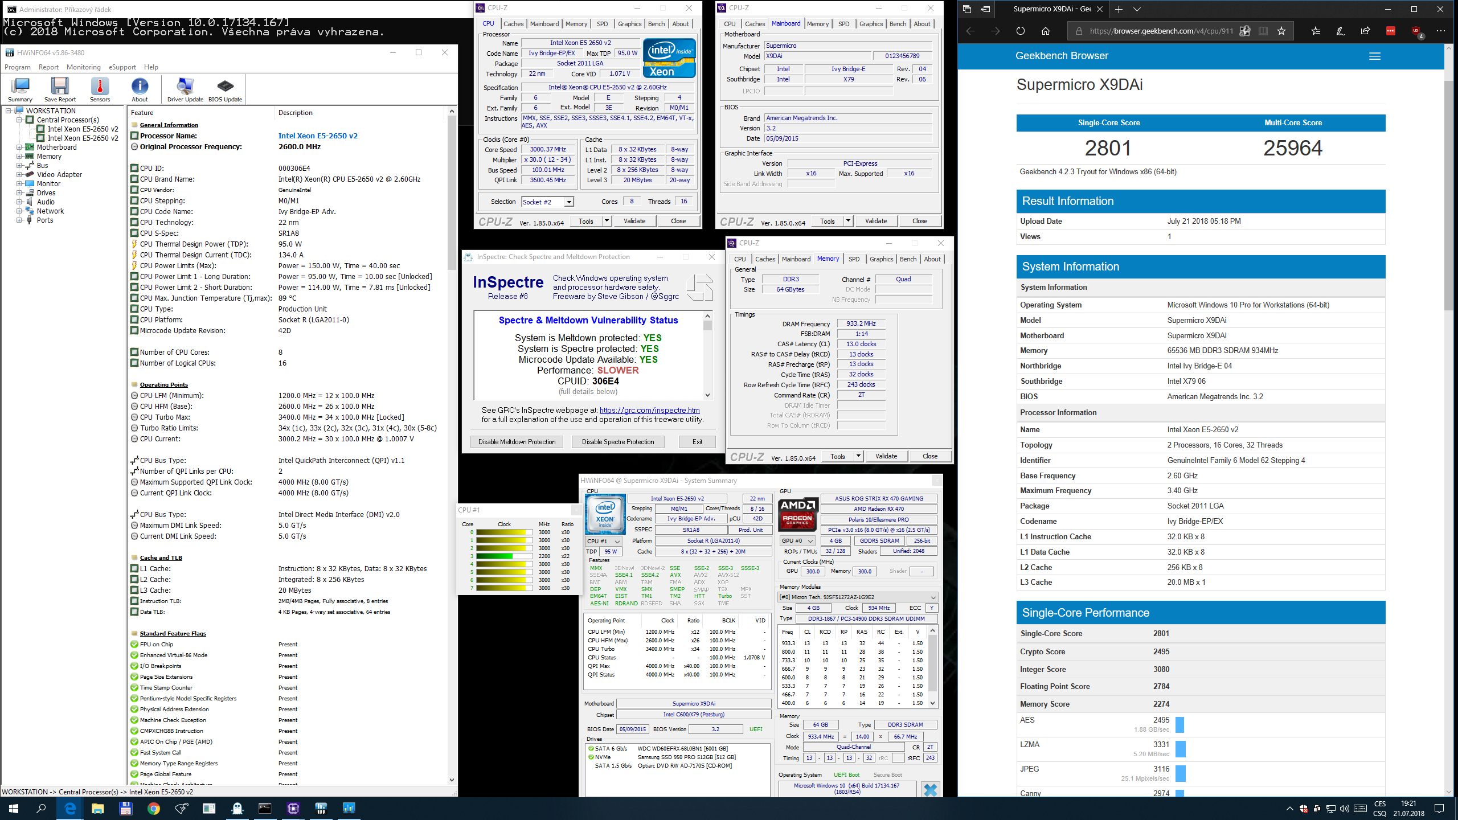Open the Tools dropdown arrow in CPU-Z processor window
Image resolution: width=1458 pixels, height=820 pixels.
click(607, 221)
